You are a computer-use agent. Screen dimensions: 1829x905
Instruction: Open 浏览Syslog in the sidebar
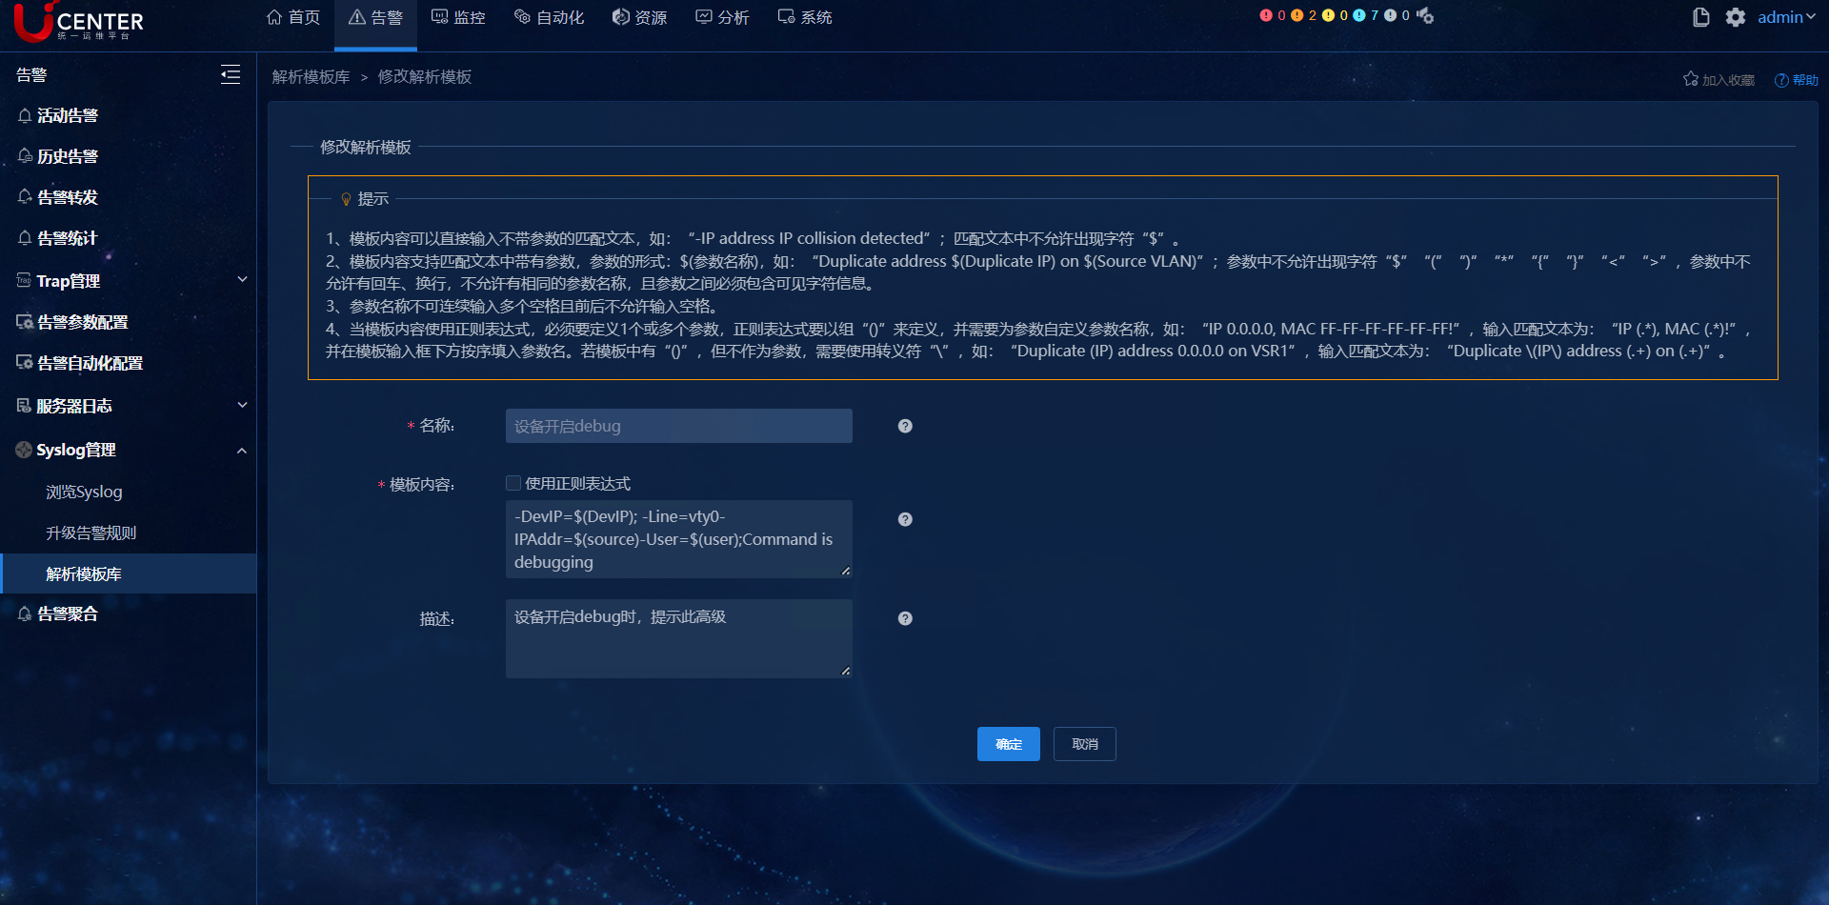tap(84, 492)
